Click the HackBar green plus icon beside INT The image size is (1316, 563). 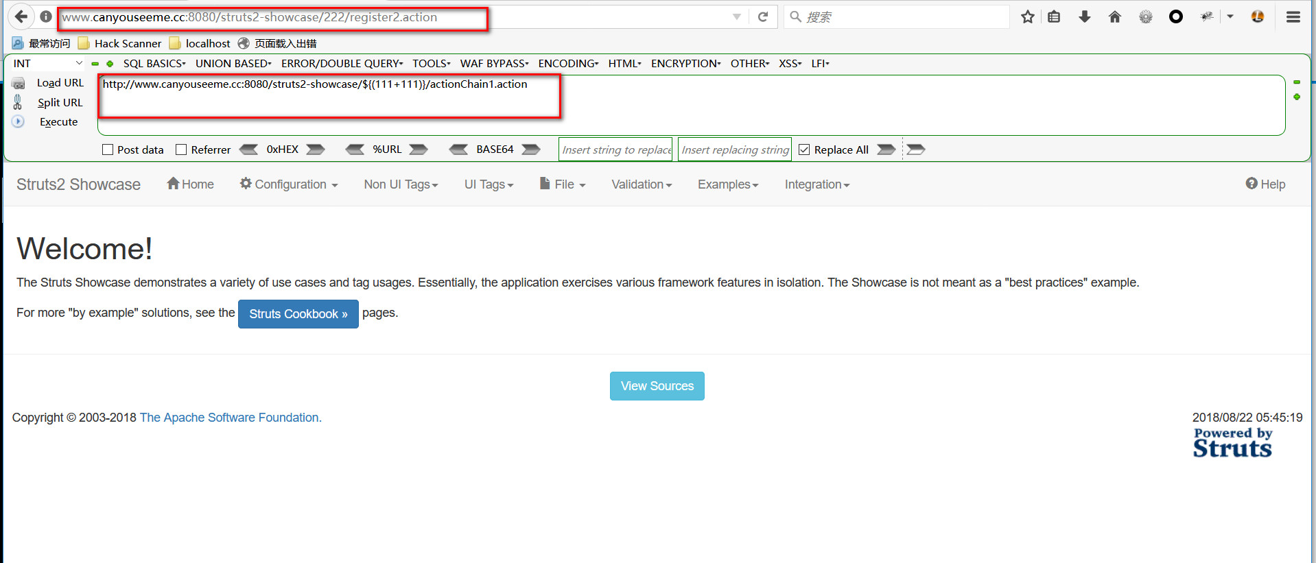pos(110,64)
